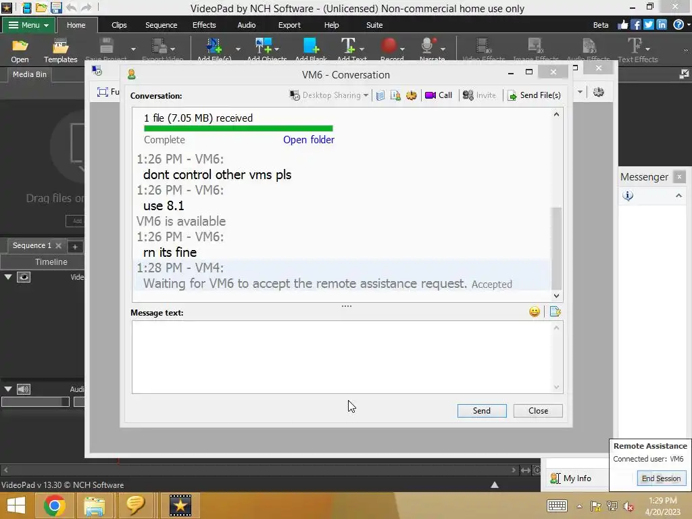Open the Suite ribbon tab

(374, 25)
